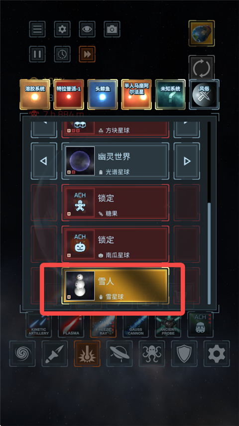Select the 溶胶系统 star system tab
239x426 pixels.
point(35,95)
